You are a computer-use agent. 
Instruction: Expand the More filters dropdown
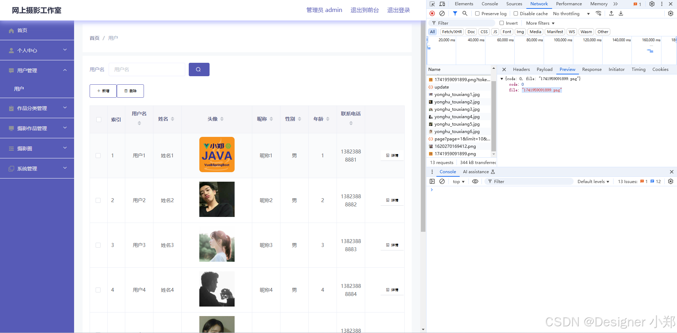pyautogui.click(x=539, y=23)
